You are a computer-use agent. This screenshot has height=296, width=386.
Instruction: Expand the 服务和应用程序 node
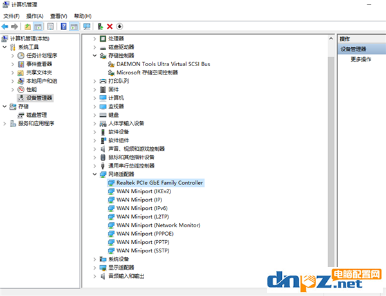pyautogui.click(x=5, y=123)
